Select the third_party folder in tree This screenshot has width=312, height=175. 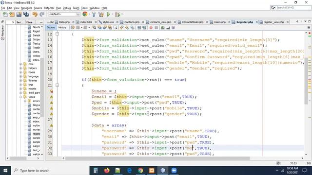tap(34, 93)
